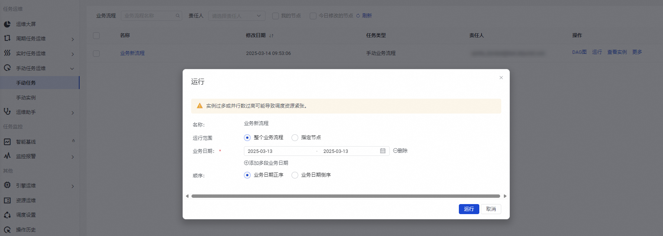Open the 责任人 dropdown
663x236 pixels.
click(237, 16)
